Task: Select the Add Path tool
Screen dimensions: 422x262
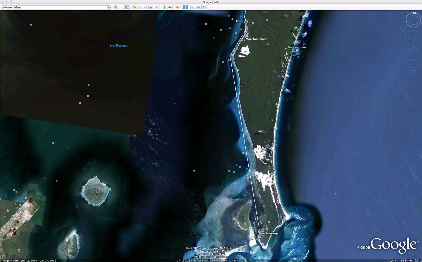Action: (146, 7)
